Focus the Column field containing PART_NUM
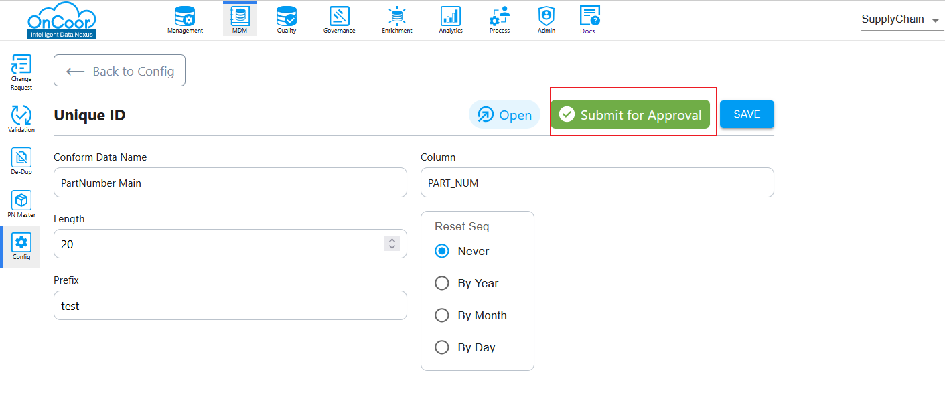This screenshot has height=407, width=945. 597,182
